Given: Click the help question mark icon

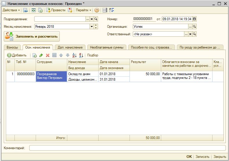Looking at the screenshot, I should (x=97, y=10).
